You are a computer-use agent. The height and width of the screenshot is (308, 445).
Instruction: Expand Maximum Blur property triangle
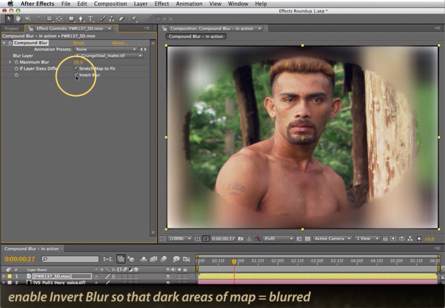(10, 62)
